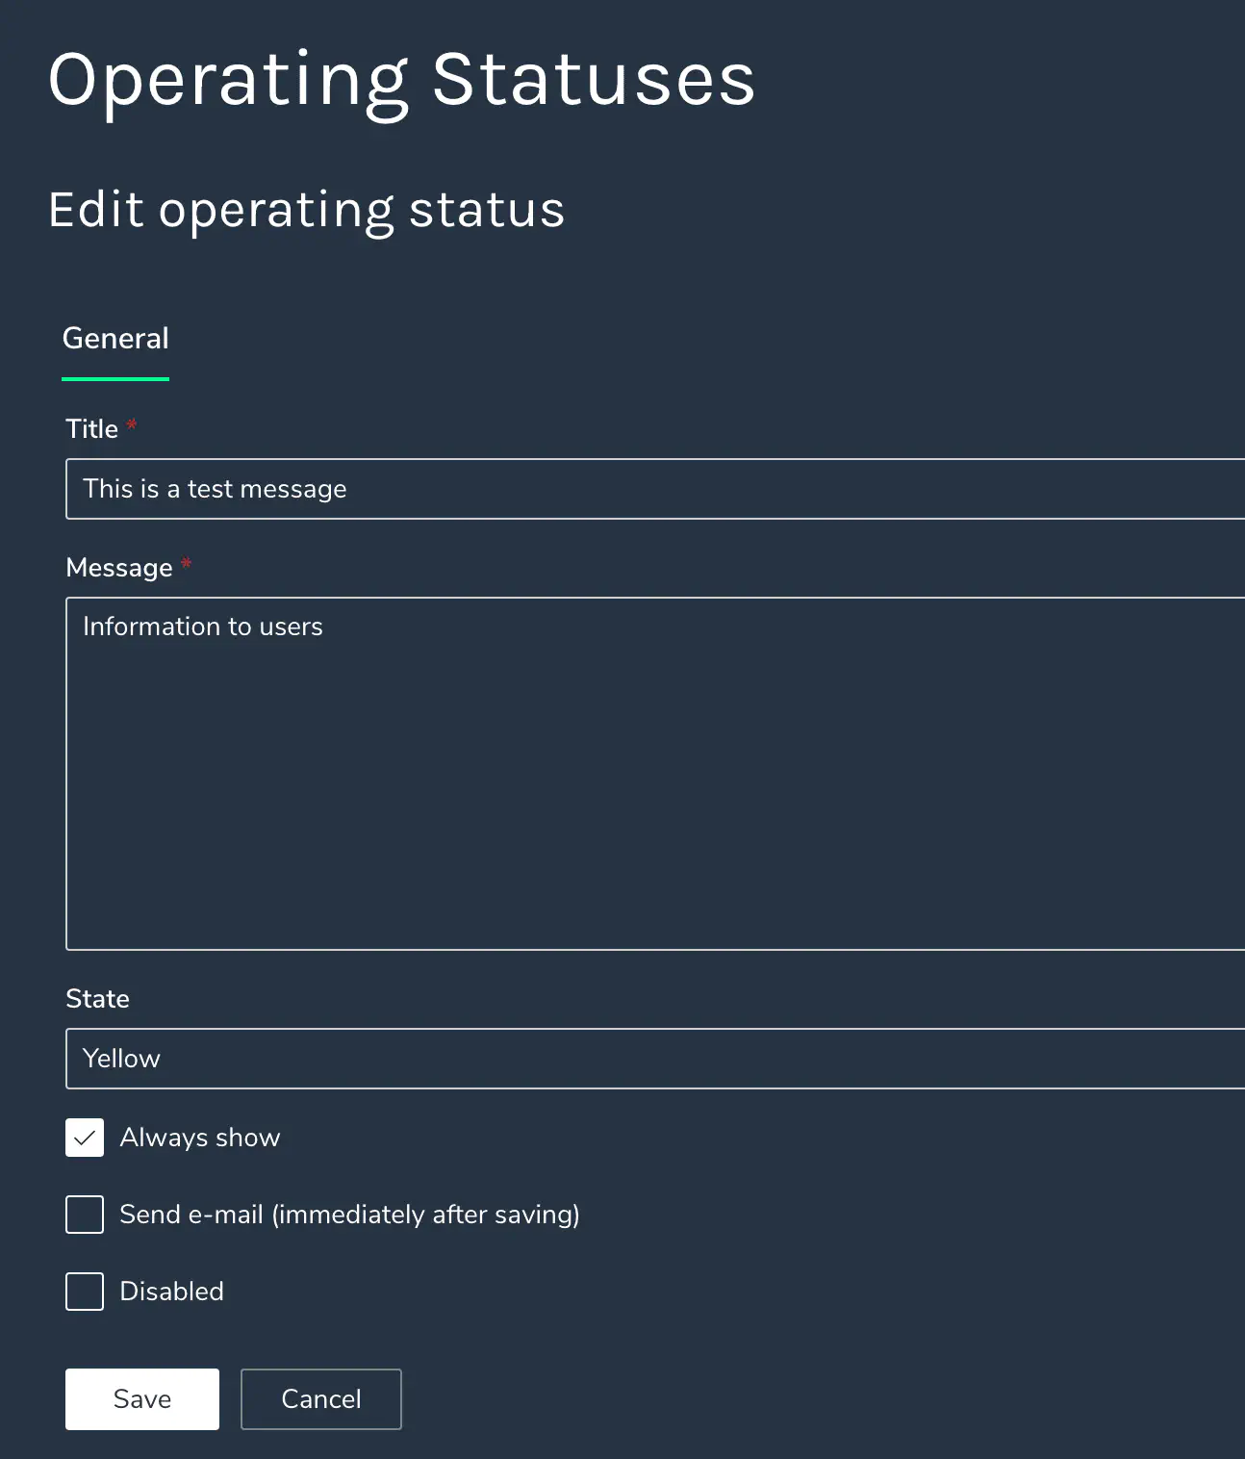Focus the Message text area
Viewport: 1245px width, 1459px height.
[654, 773]
